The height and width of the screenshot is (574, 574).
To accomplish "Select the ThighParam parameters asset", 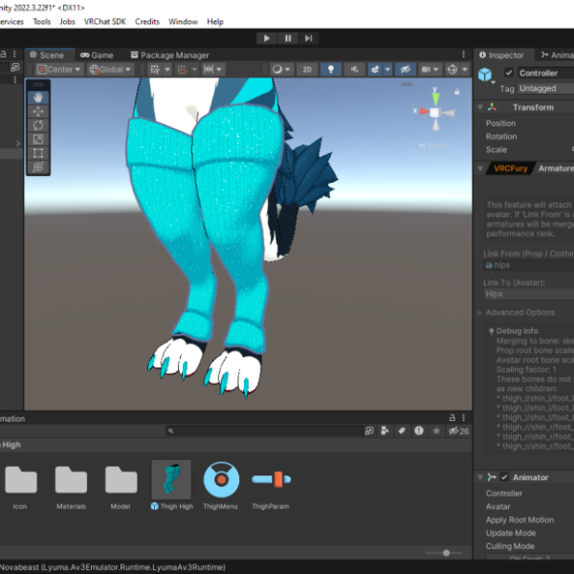I will click(271, 485).
